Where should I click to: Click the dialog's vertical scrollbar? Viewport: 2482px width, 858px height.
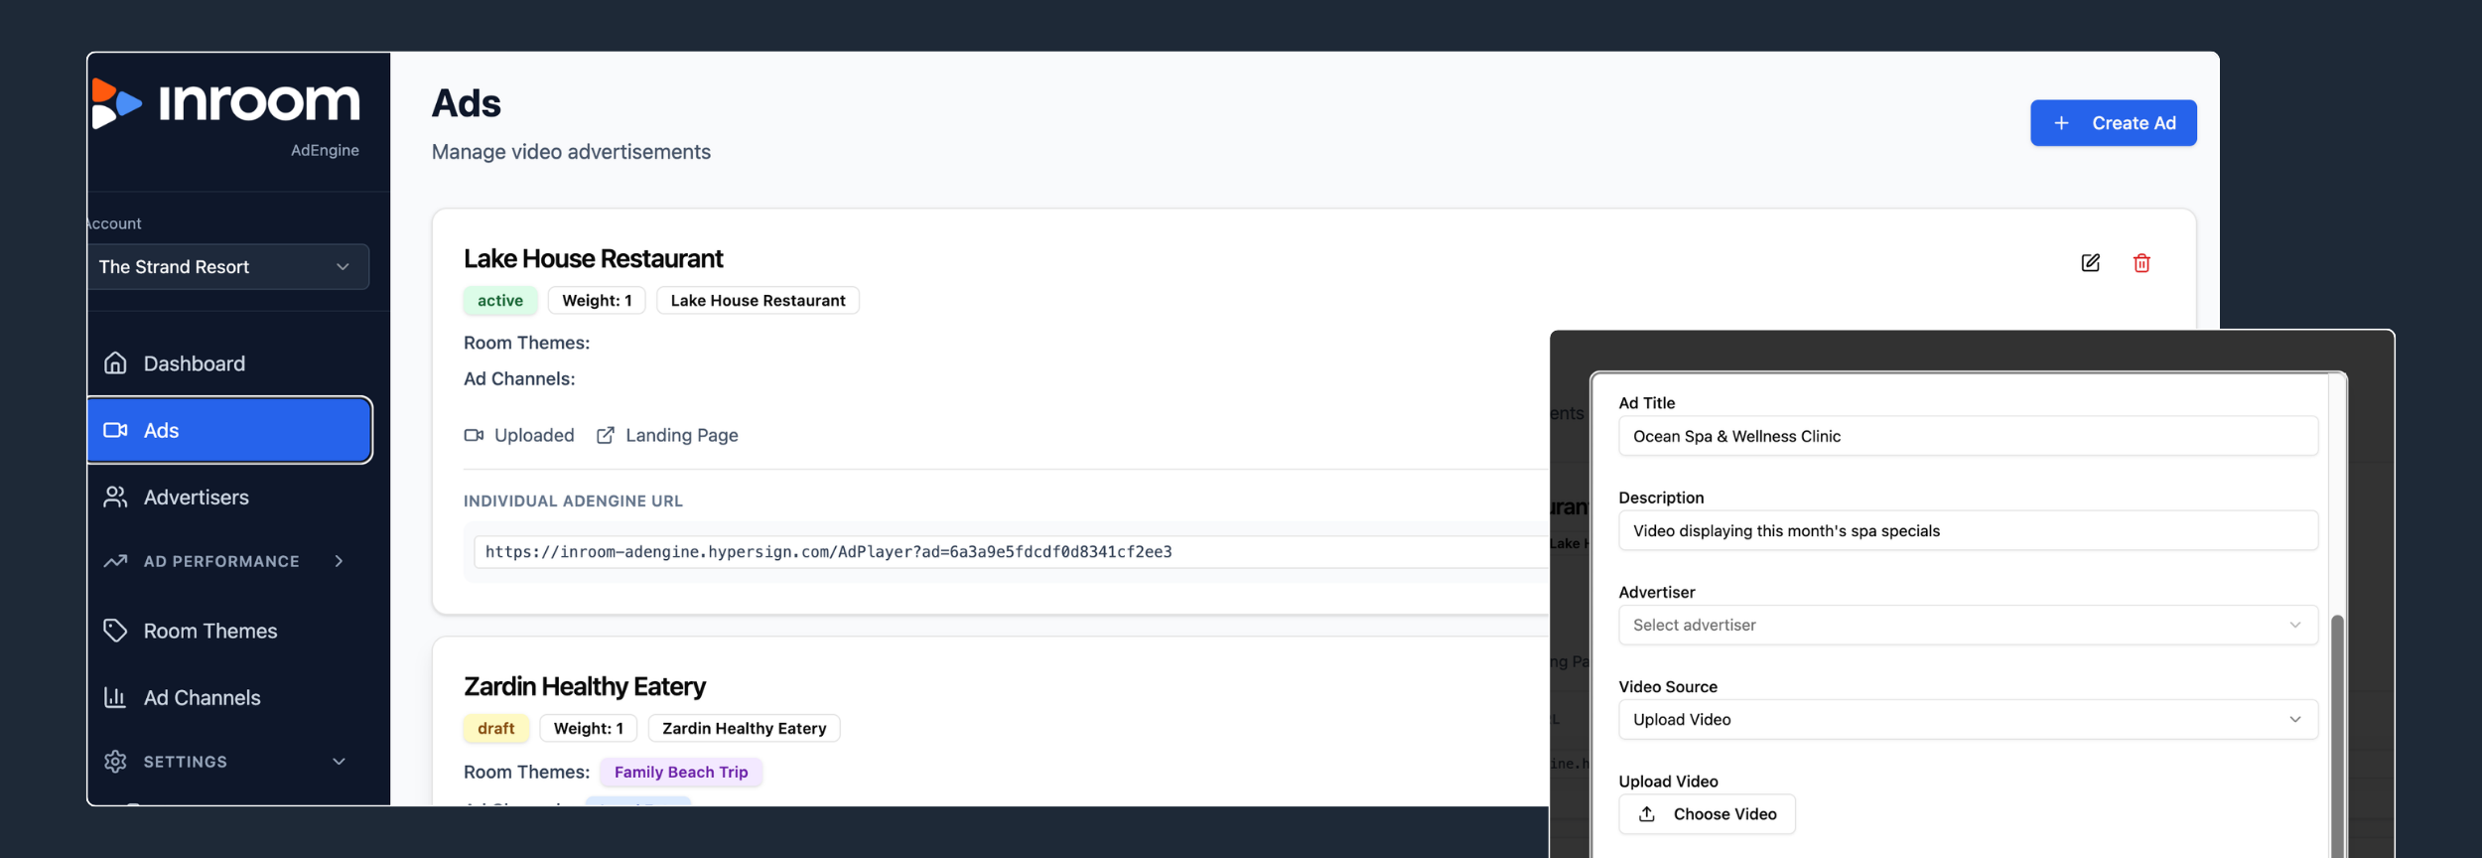[2337, 735]
